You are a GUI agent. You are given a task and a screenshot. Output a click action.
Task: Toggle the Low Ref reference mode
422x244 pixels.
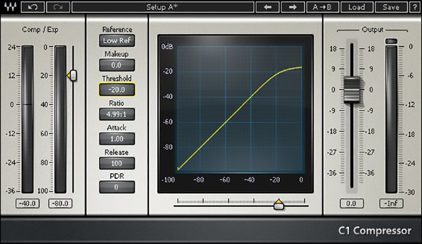117,40
